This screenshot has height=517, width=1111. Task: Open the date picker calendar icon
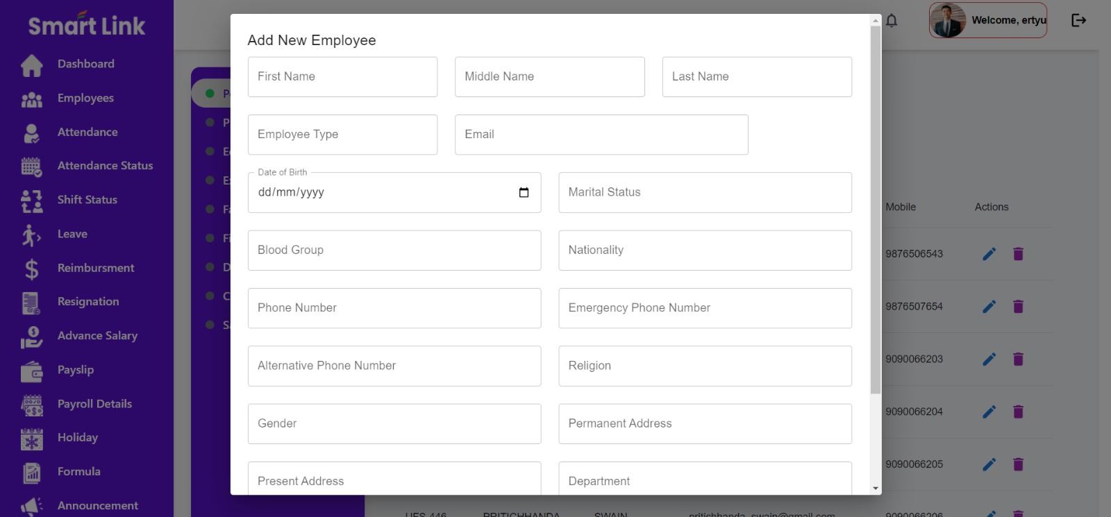click(524, 192)
